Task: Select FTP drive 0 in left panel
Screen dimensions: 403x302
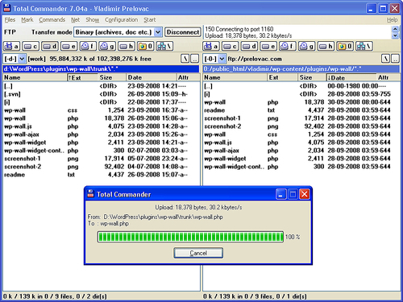Action: [x=146, y=46]
